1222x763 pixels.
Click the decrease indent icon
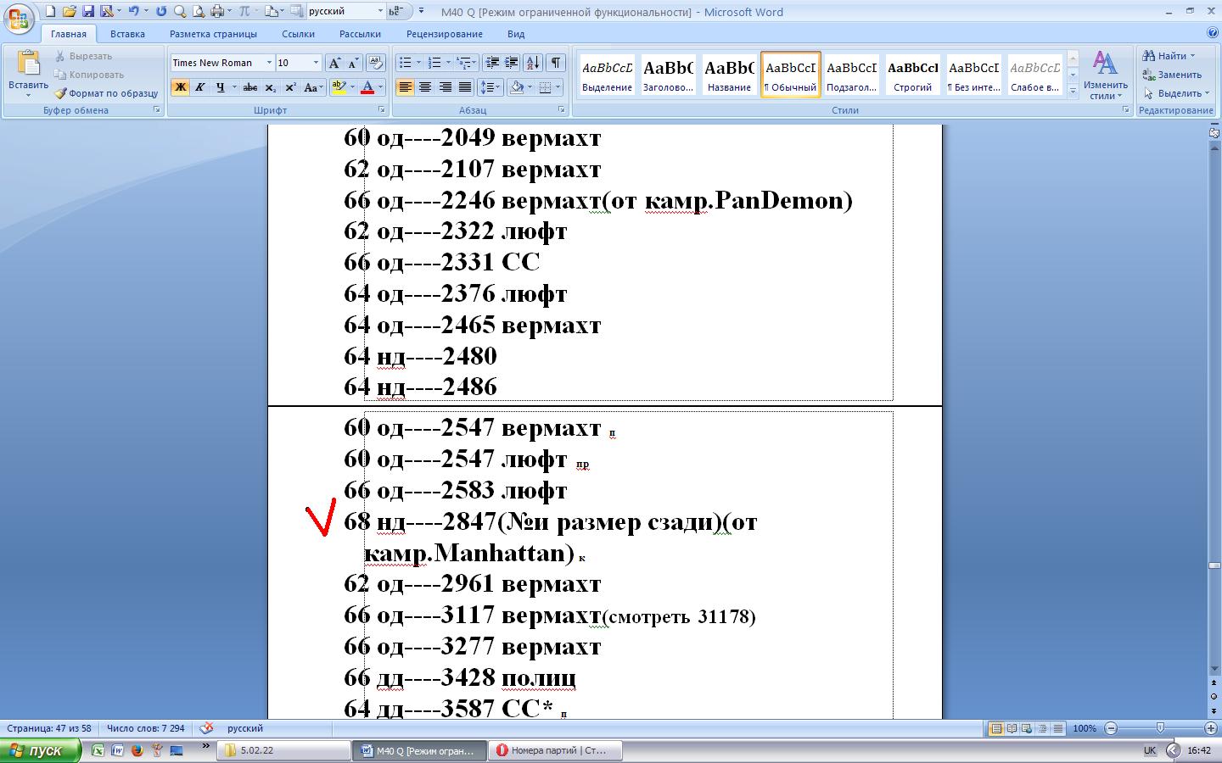[491, 63]
